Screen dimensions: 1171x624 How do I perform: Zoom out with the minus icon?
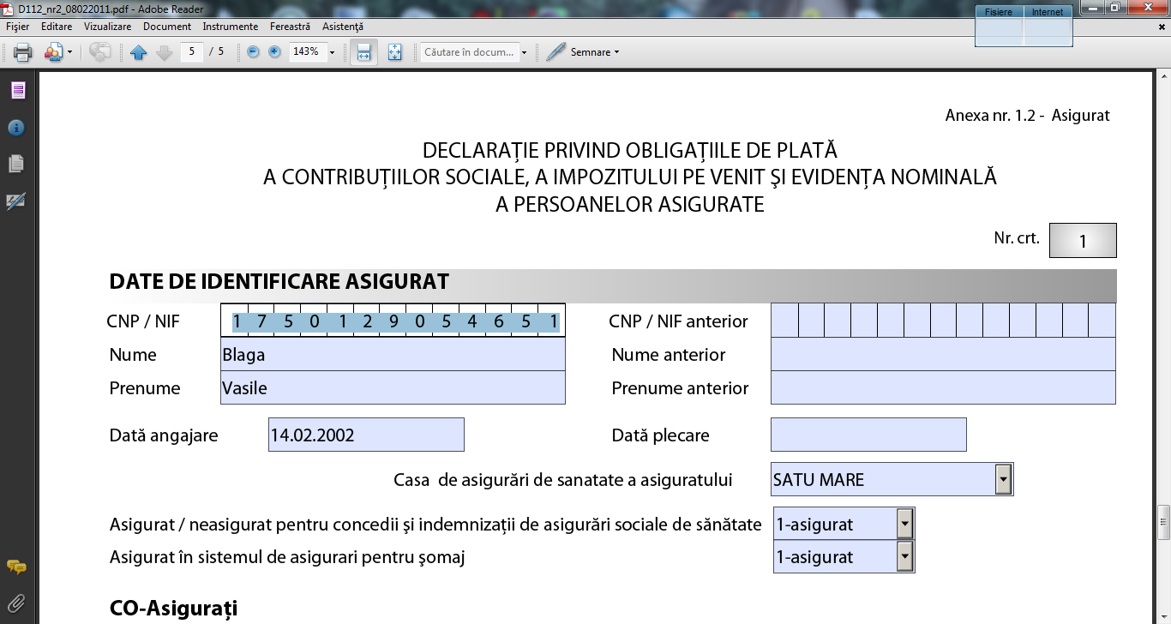click(x=253, y=52)
